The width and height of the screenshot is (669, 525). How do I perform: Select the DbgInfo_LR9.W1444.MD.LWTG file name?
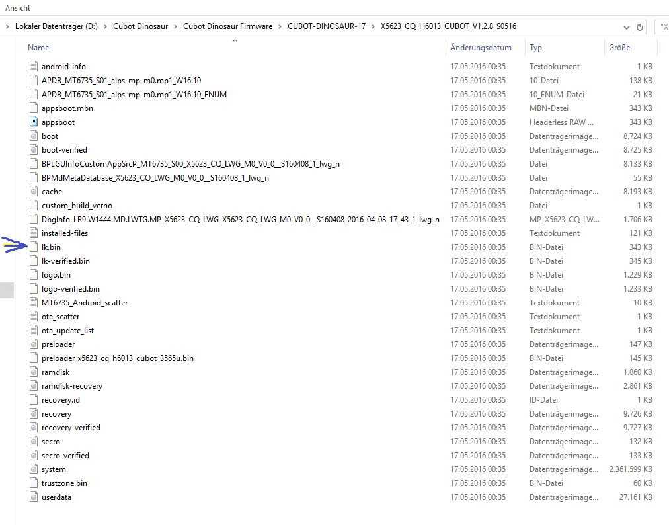click(240, 219)
